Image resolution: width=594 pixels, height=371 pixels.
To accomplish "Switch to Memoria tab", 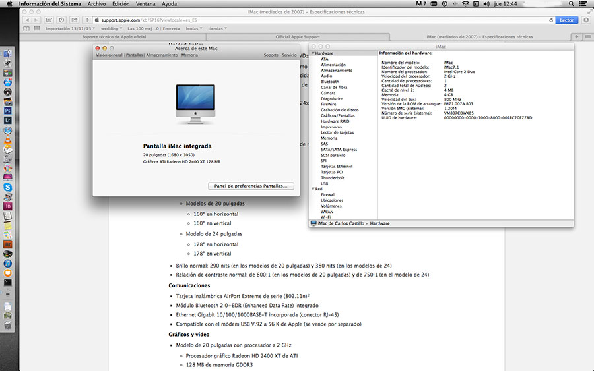I will pyautogui.click(x=189, y=55).
